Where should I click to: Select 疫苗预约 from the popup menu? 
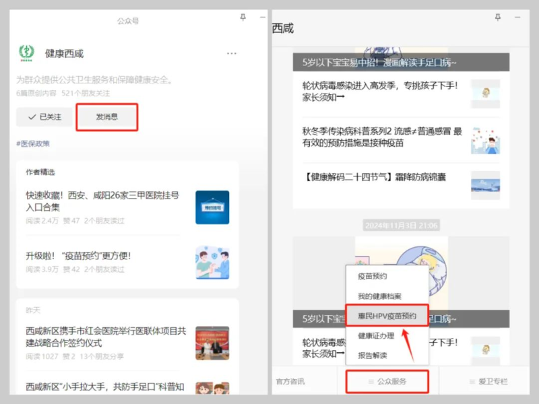(372, 276)
